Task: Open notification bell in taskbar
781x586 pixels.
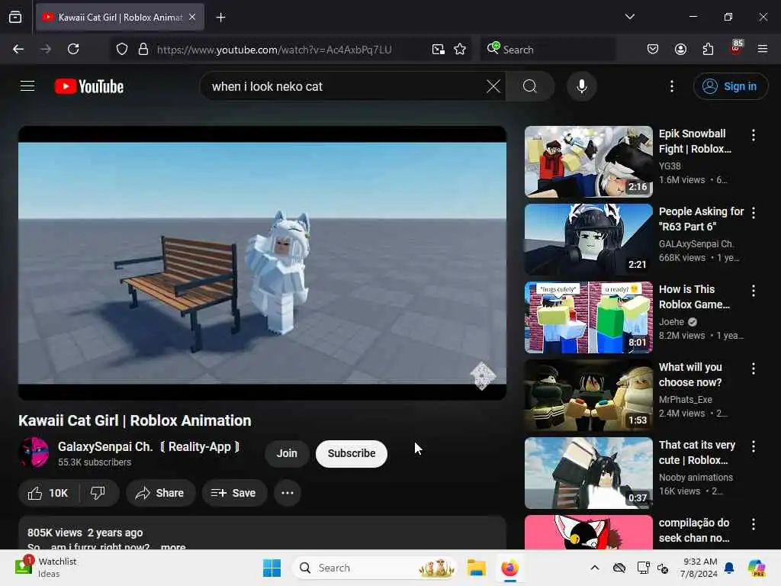Action: click(729, 568)
